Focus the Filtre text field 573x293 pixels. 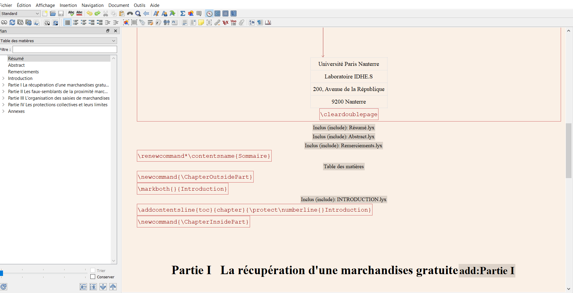point(65,49)
